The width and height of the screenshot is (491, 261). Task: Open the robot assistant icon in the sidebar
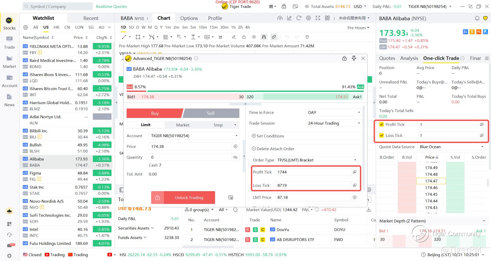point(9,211)
